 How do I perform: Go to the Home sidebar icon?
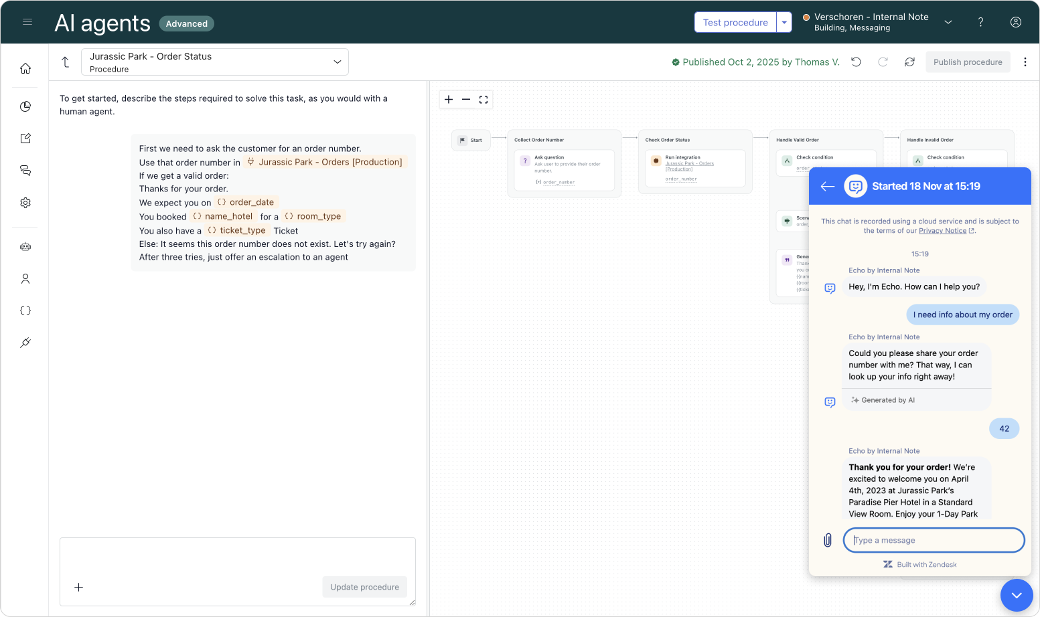[x=25, y=68]
